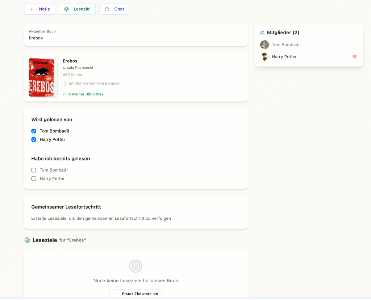Click Harry Potter's avatar in Mitglieder
This screenshot has height=300, width=371.
click(x=264, y=57)
